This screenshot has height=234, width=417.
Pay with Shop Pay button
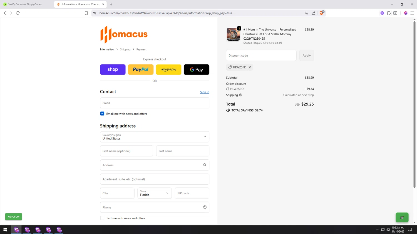click(x=113, y=70)
